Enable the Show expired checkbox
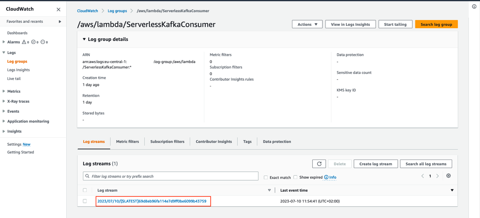The width and height of the screenshot is (480, 218). [x=296, y=177]
